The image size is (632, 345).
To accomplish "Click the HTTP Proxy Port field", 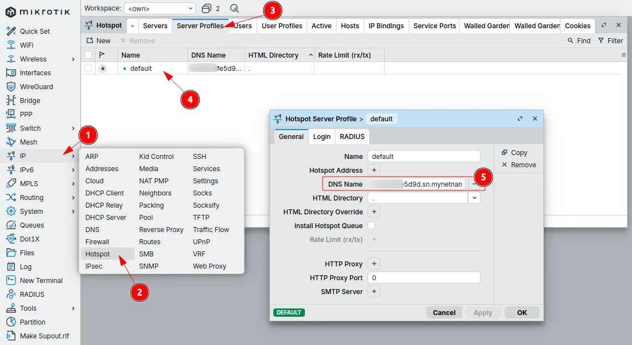I will [424, 278].
